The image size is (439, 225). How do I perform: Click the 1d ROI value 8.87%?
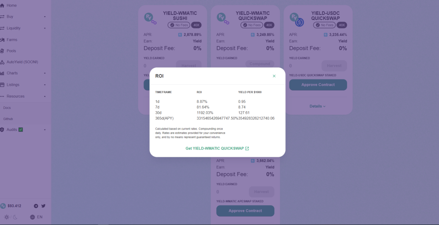202,102
